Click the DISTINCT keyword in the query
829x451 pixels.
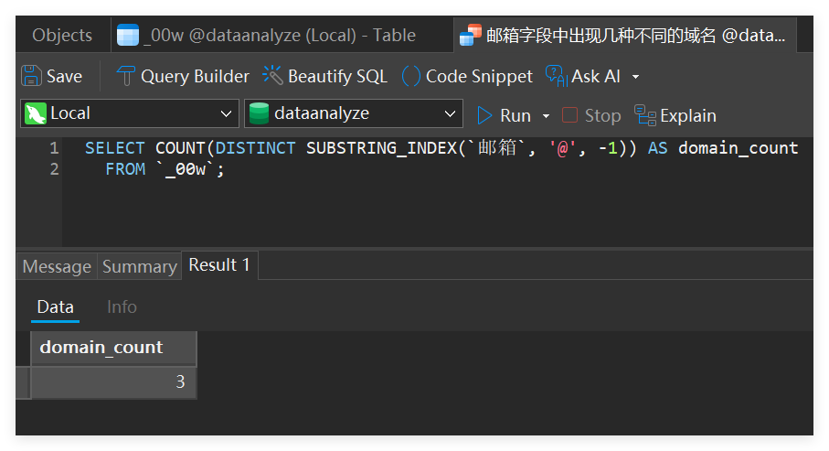[x=255, y=147]
